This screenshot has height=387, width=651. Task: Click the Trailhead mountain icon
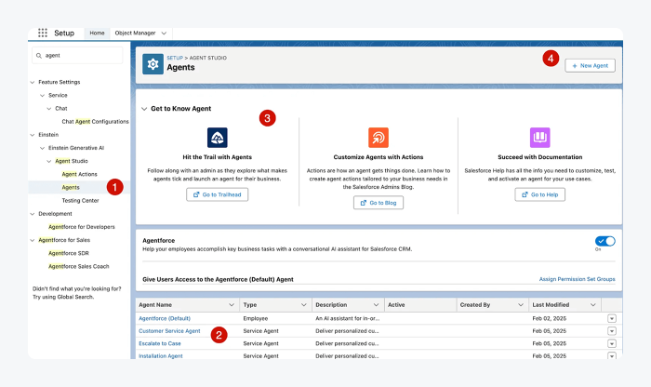point(217,138)
